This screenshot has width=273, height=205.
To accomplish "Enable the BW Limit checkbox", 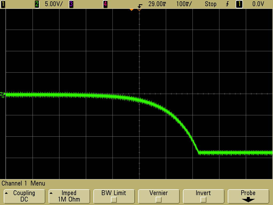I will click(114, 199).
